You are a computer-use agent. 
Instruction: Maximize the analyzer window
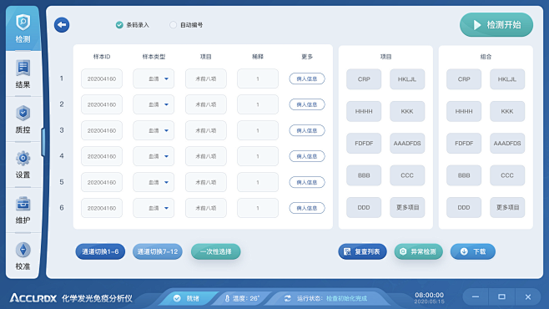pos(501,297)
